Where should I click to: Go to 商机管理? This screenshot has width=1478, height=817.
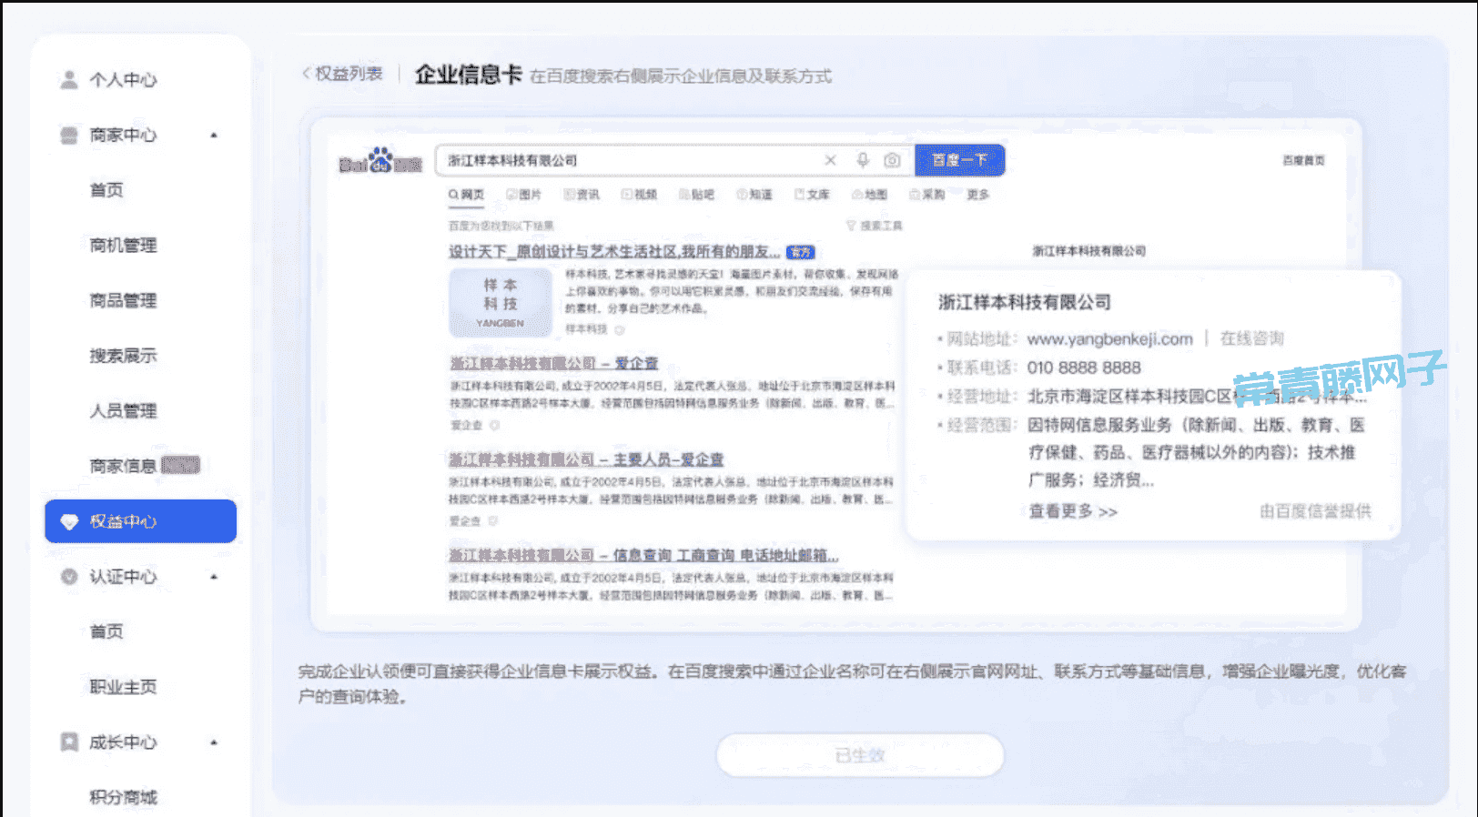coord(123,246)
